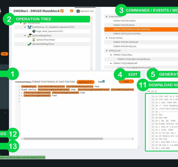Select FORMAT GOTO SAFE POSITION command
The width and height of the screenshot is (178, 167).
(127, 34)
